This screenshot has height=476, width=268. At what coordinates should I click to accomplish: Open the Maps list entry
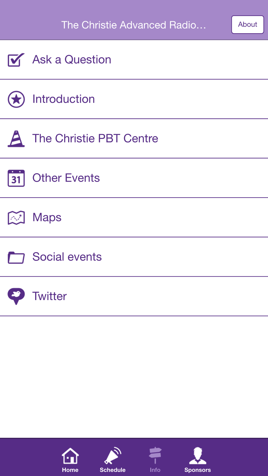(134, 218)
